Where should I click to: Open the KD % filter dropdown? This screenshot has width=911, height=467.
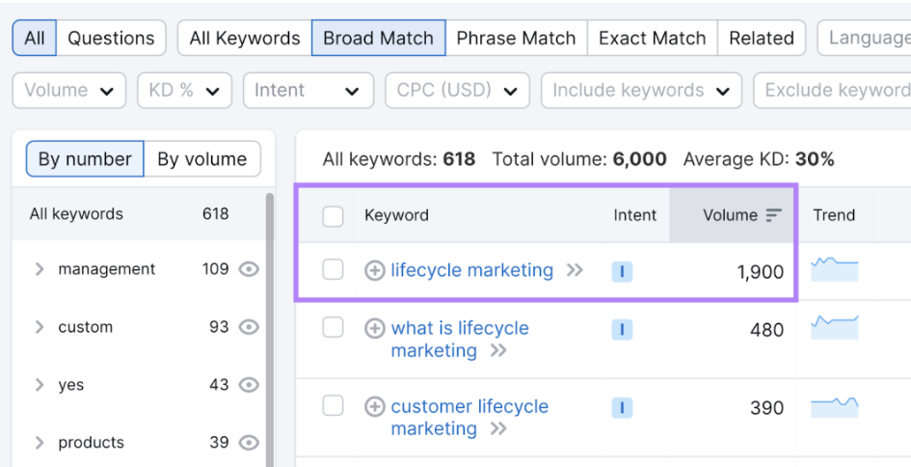pyautogui.click(x=185, y=90)
